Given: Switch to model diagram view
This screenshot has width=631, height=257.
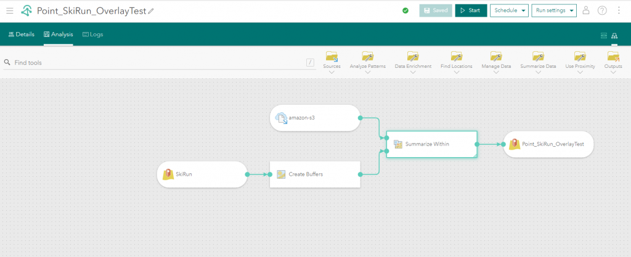Looking at the screenshot, I should pos(614,36).
